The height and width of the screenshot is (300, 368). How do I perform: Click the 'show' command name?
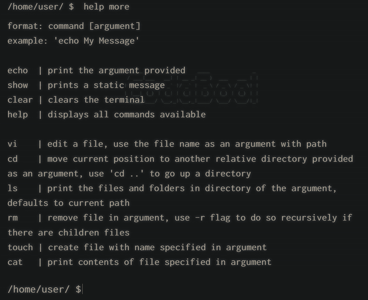[x=18, y=85]
